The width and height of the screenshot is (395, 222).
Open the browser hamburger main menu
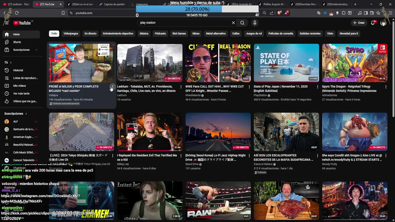(390, 13)
